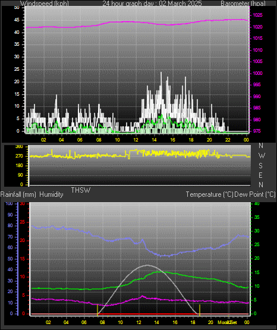Click the 35 windspeed axis value

tap(17, 45)
